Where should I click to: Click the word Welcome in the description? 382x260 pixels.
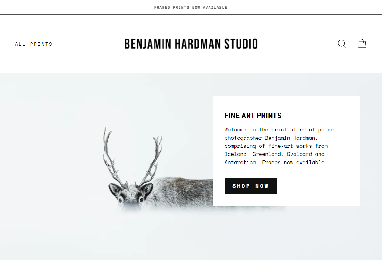(x=236, y=130)
